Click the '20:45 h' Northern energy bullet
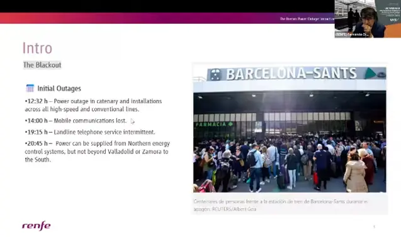The height and width of the screenshot is (237, 401). pyautogui.click(x=97, y=152)
